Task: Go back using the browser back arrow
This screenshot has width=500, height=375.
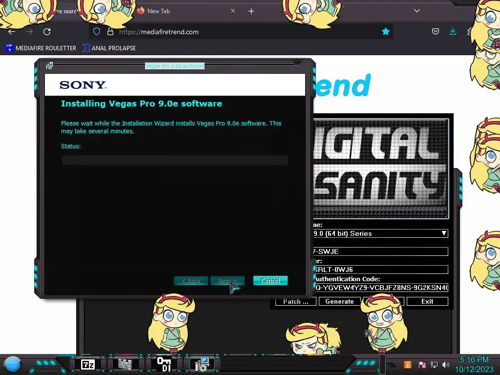Action: point(12,32)
